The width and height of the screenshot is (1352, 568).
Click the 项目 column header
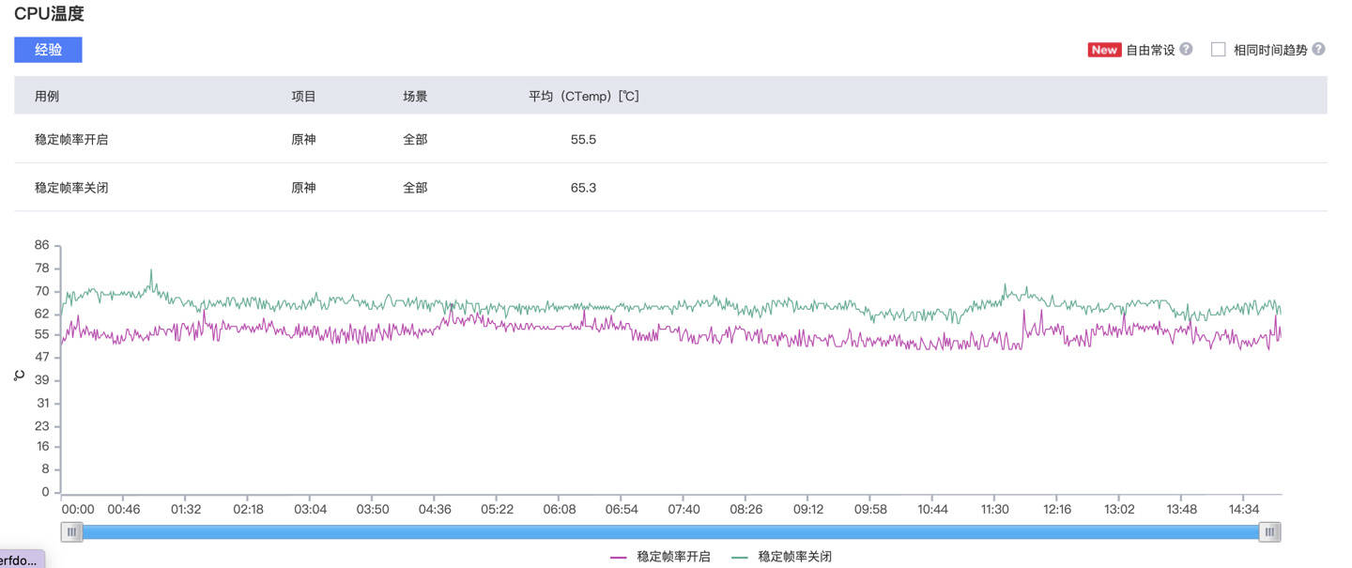pyautogui.click(x=303, y=96)
